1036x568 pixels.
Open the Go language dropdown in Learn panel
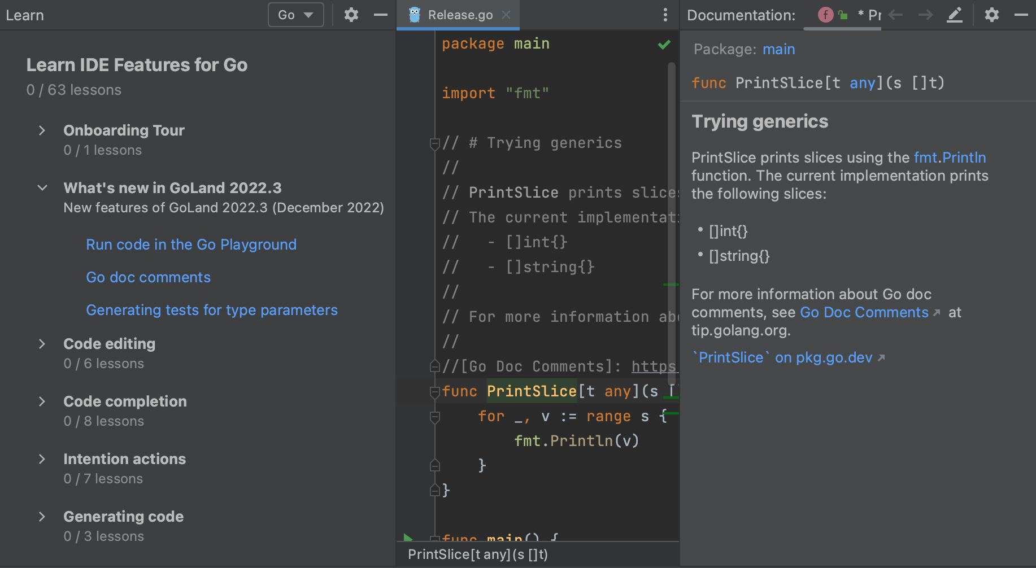295,15
